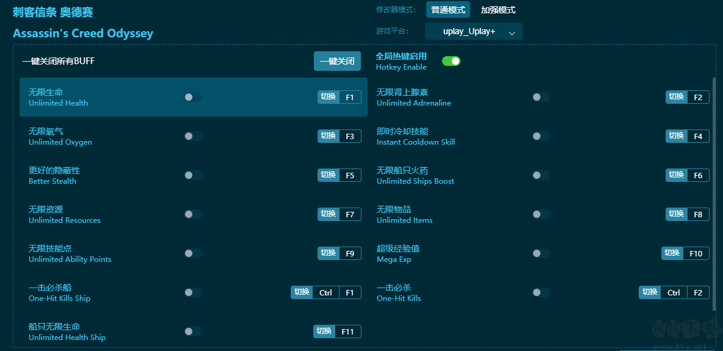Click 切换 button for Instant Cooldown Skill
Image resolution: width=723 pixels, height=351 pixels.
point(677,136)
